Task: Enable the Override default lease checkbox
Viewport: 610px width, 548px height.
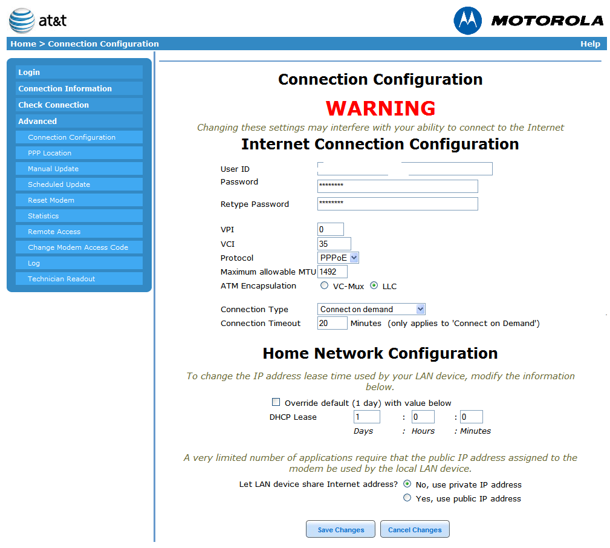Action: [x=276, y=402]
